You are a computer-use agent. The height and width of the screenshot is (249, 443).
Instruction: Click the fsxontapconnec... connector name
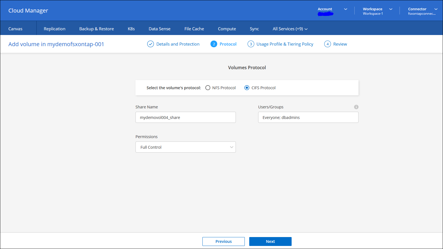422,14
